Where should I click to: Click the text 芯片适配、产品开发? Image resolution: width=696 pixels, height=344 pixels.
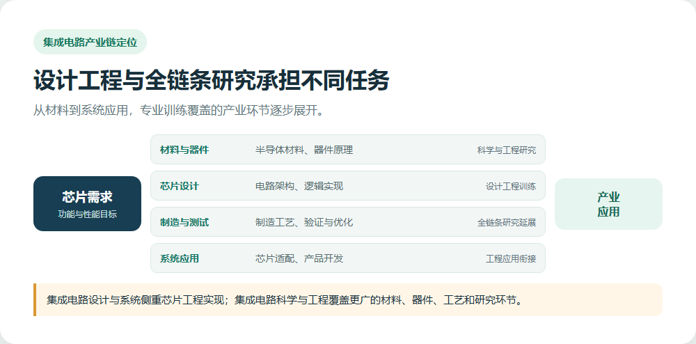coord(299,259)
